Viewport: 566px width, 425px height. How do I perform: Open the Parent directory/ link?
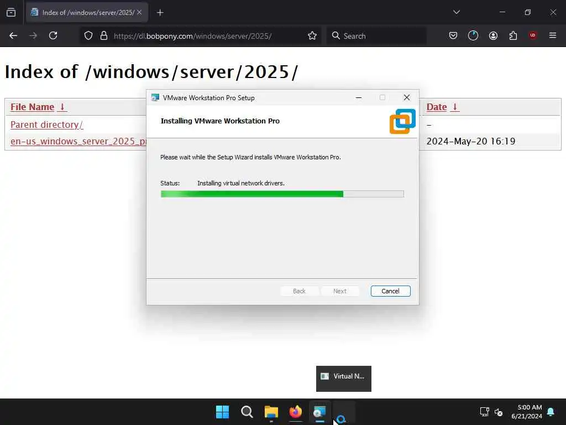[46, 125]
